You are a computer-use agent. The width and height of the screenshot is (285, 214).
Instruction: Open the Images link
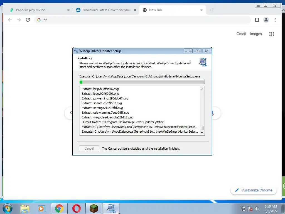click(256, 34)
